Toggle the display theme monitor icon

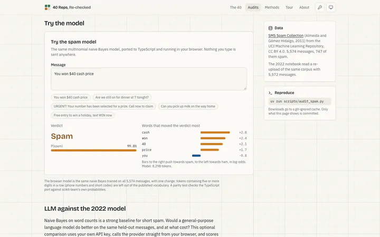pyautogui.click(x=331, y=7)
